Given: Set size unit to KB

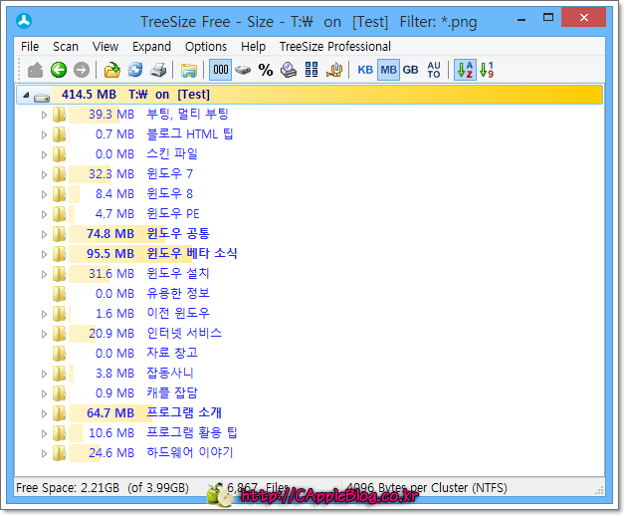Looking at the screenshot, I should 365,70.
